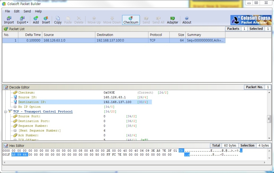Open the Export dropdown
Image resolution: width=274 pixels, height=173 pixels.
22,20
